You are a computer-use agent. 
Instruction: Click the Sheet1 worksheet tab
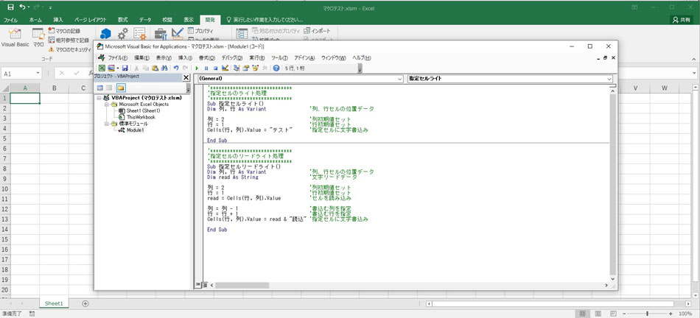[54, 303]
